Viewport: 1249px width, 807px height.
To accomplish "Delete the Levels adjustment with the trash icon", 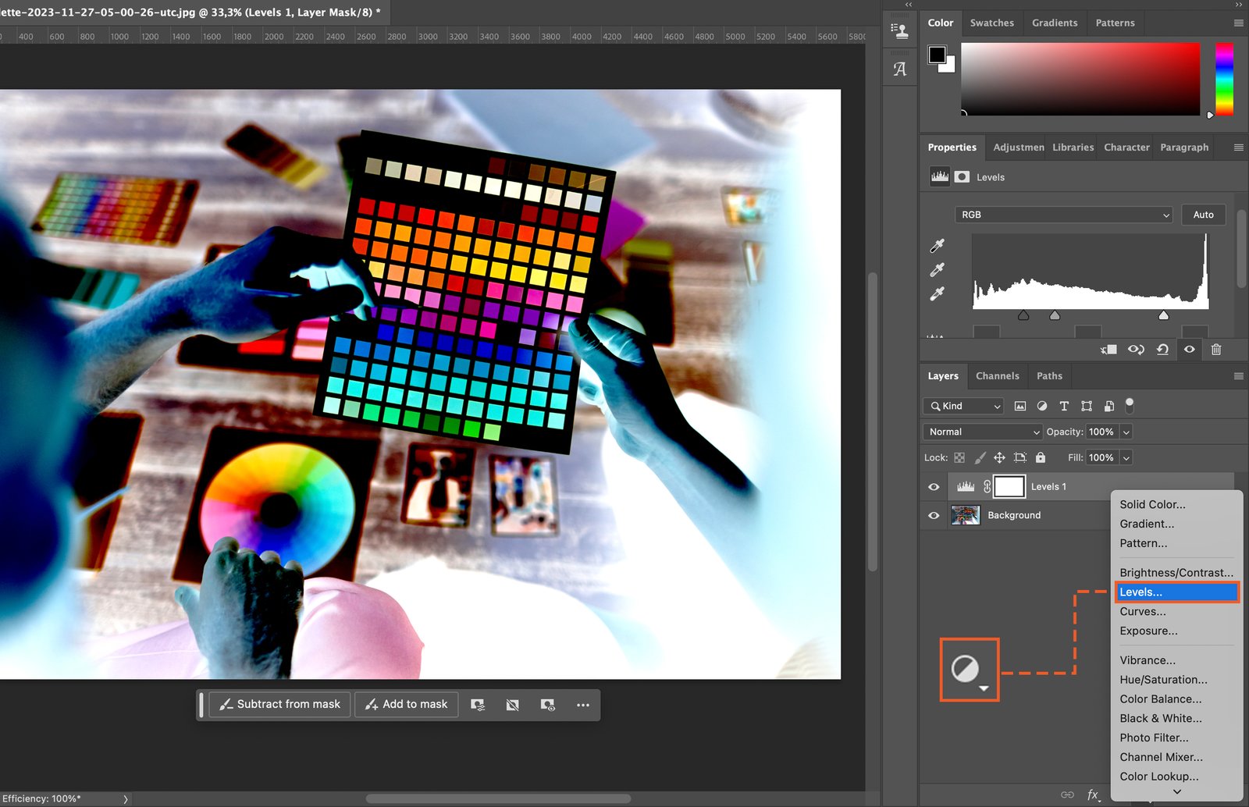I will tap(1215, 350).
